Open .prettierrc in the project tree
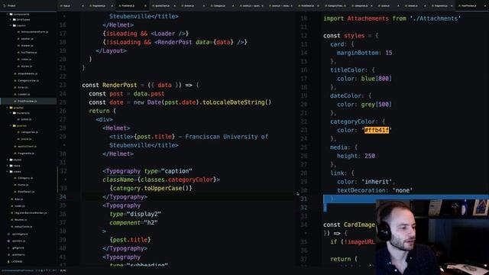The image size is (489, 275). (x=18, y=254)
